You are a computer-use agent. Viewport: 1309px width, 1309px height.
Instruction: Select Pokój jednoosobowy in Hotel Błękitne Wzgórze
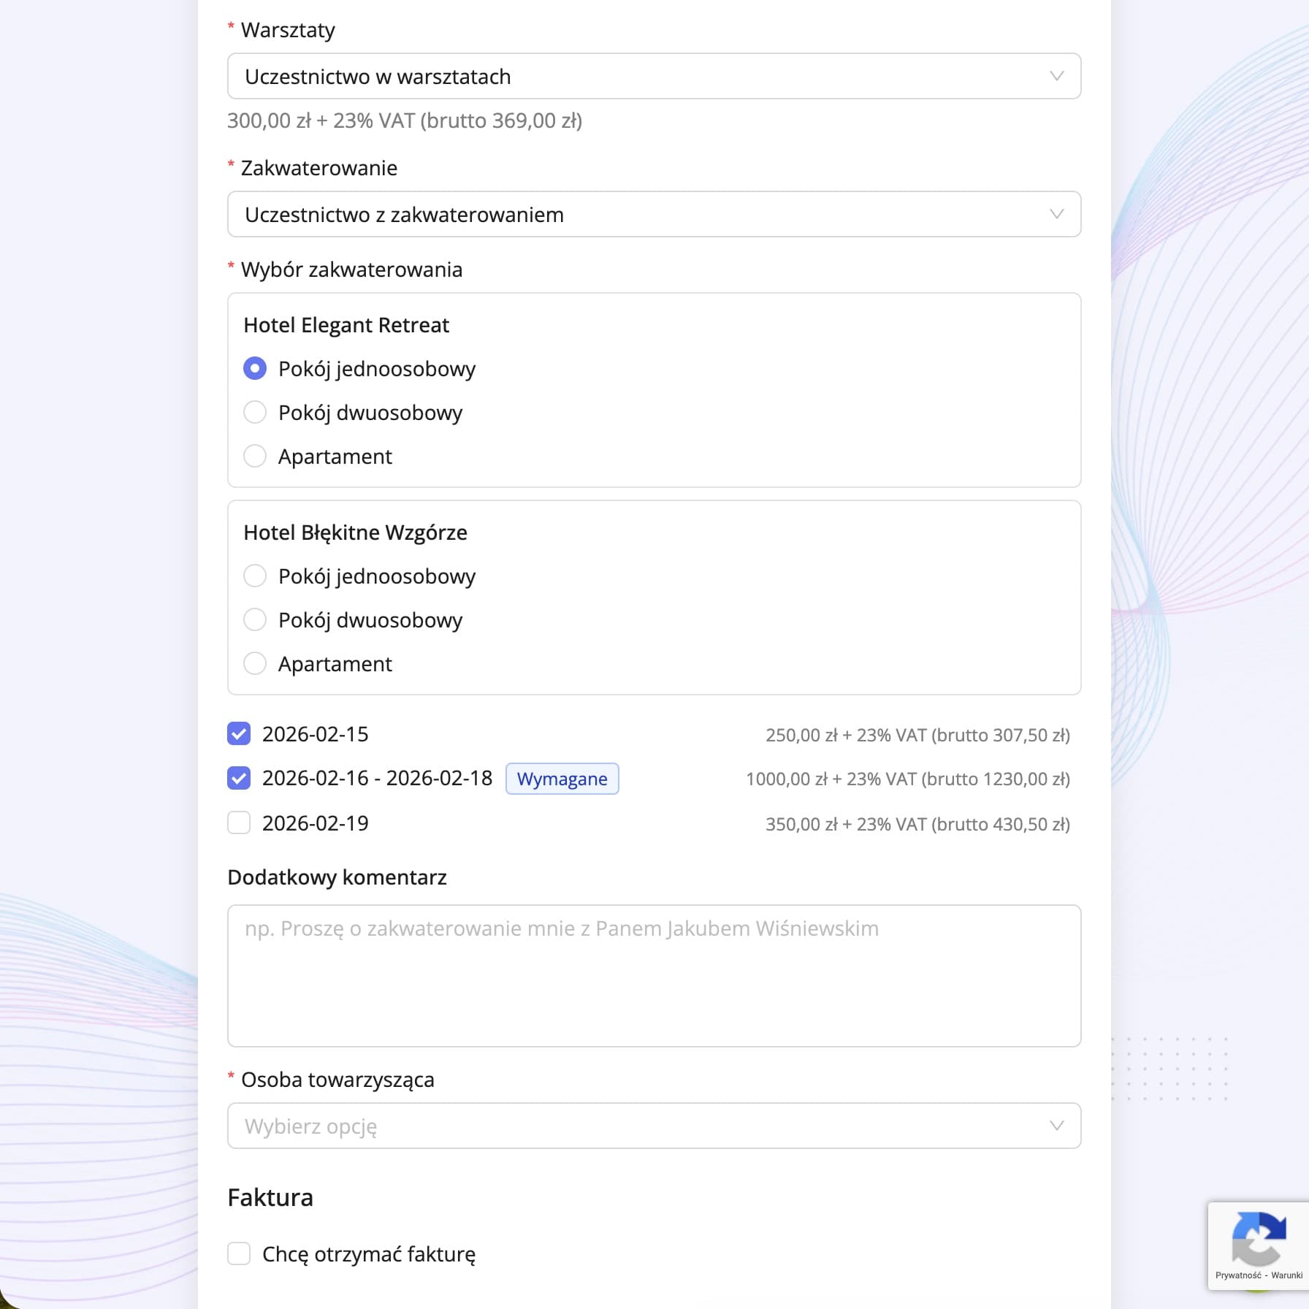[x=254, y=576]
